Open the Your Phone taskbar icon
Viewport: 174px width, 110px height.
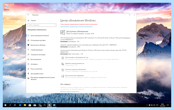(40, 105)
